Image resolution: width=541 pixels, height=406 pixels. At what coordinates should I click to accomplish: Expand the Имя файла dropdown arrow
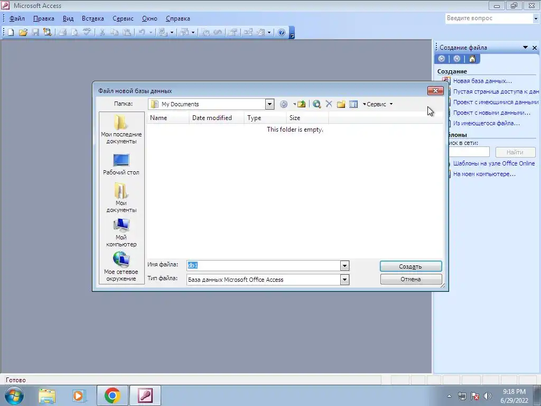(x=344, y=265)
